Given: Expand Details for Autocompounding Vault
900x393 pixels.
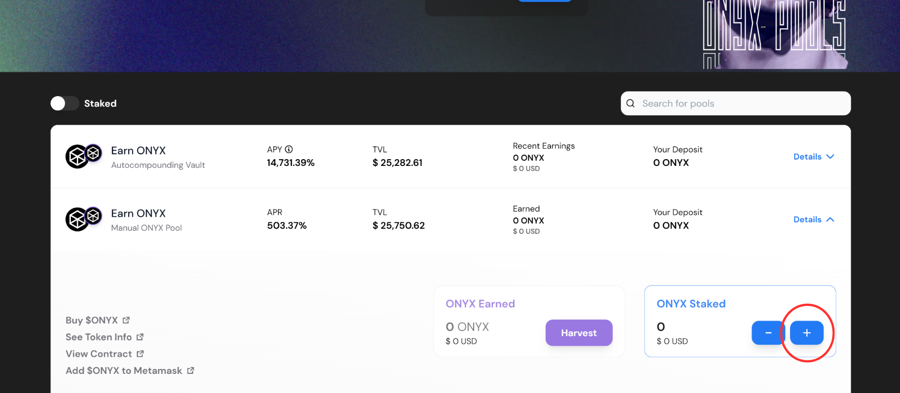Looking at the screenshot, I should click(x=813, y=157).
